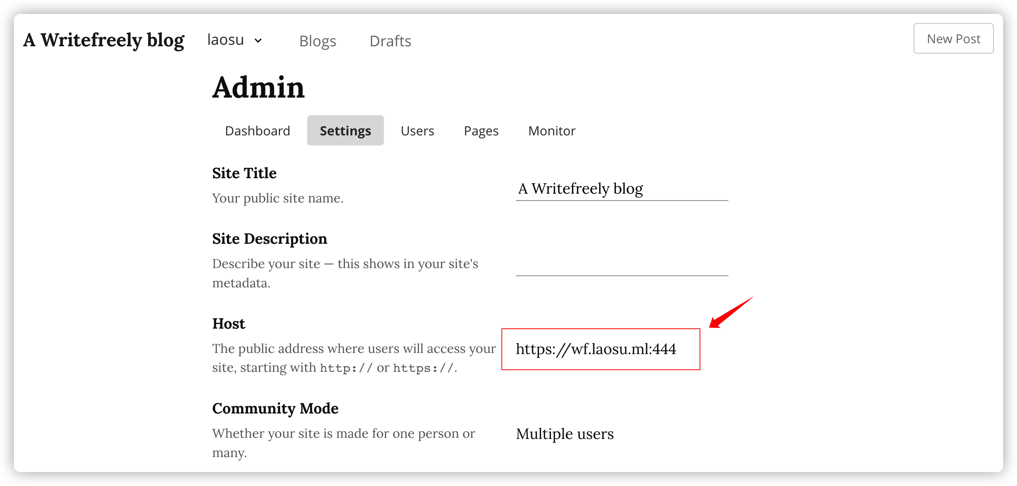Viewport: 1017px width, 486px height.
Task: Click the Admin page heading
Action: tap(258, 87)
